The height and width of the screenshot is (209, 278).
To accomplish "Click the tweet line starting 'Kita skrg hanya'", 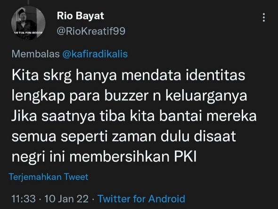I will pyautogui.click(x=128, y=75).
